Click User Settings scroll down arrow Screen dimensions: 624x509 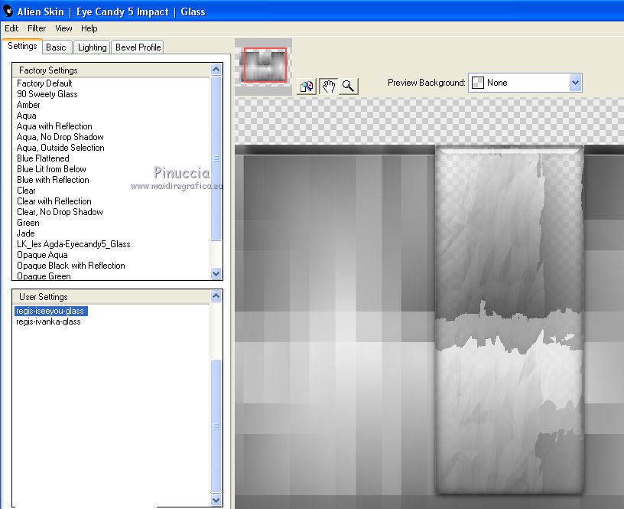(x=216, y=500)
